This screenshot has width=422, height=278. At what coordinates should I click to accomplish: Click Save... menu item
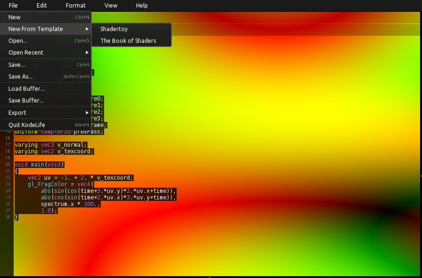46,65
